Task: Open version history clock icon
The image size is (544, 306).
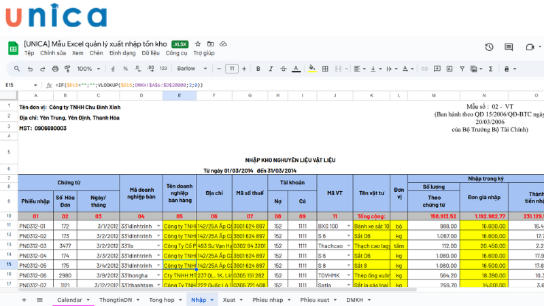Action: click(489, 47)
